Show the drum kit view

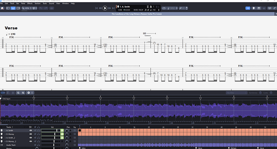[x=264, y=8]
